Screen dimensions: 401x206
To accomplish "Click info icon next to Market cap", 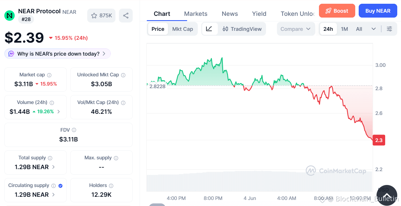I will tap(49, 75).
